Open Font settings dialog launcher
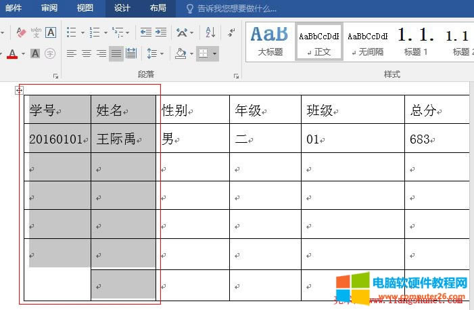Image resolution: width=474 pixels, height=310 pixels. [x=55, y=76]
